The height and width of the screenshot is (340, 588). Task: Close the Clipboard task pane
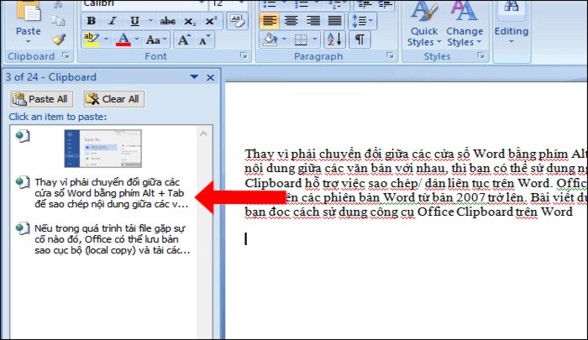click(210, 77)
